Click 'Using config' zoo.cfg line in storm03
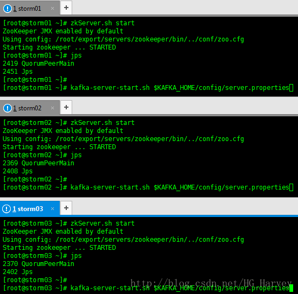 pos(123,240)
